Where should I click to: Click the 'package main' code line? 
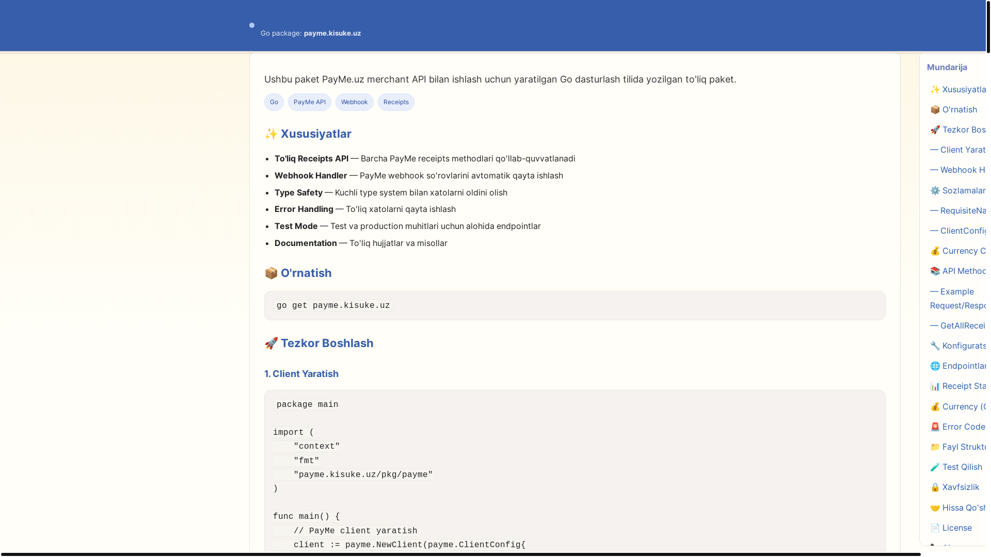(x=307, y=405)
